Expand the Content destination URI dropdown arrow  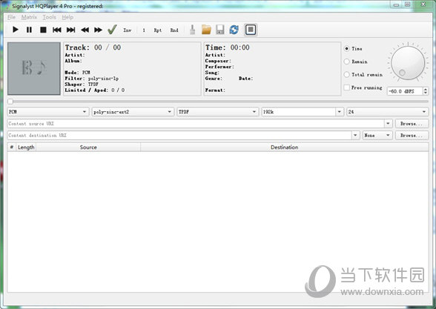coord(355,136)
